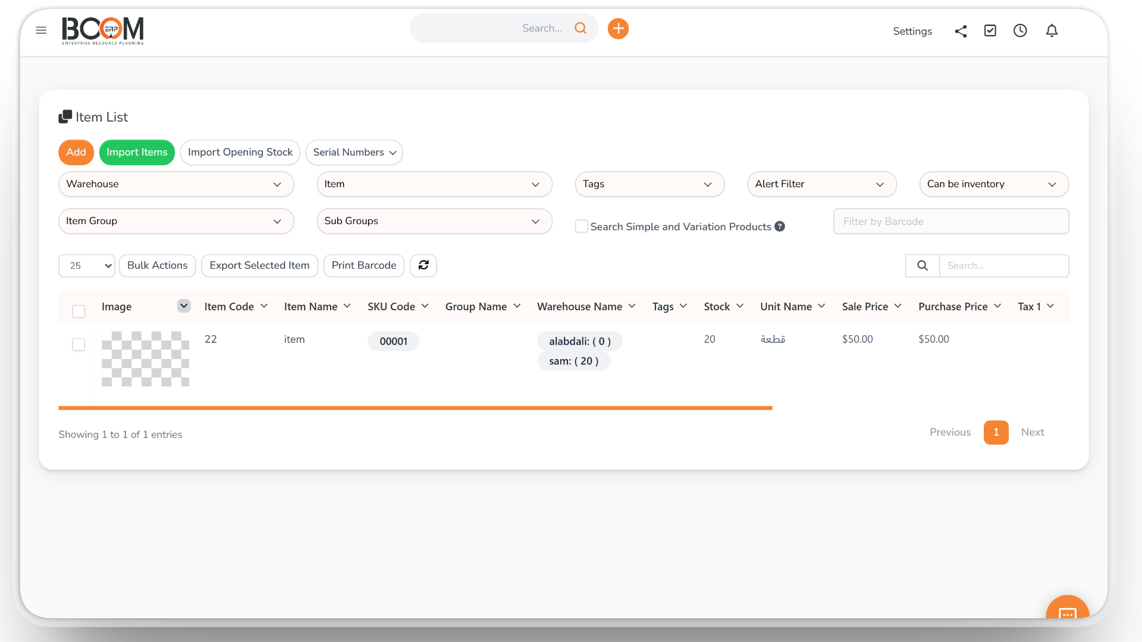This screenshot has width=1142, height=642.
Task: Open the 25 entries-per-page selector
Action: coord(87,266)
